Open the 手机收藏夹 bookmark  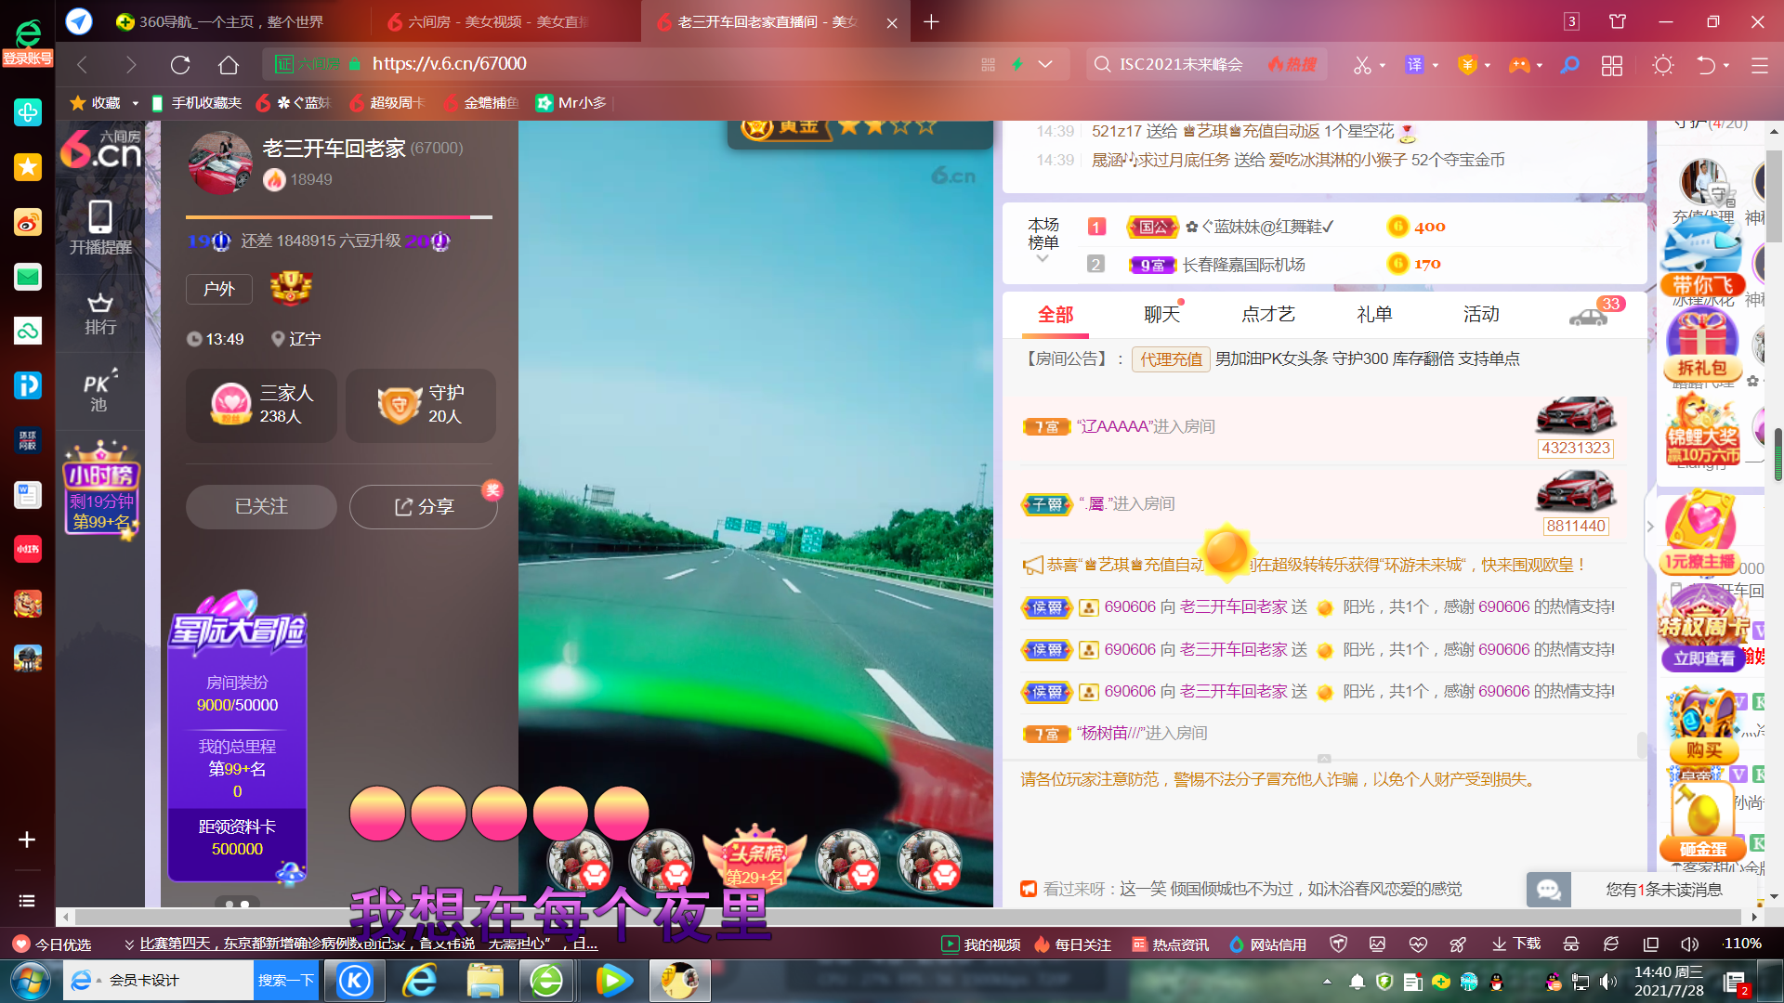(x=197, y=103)
